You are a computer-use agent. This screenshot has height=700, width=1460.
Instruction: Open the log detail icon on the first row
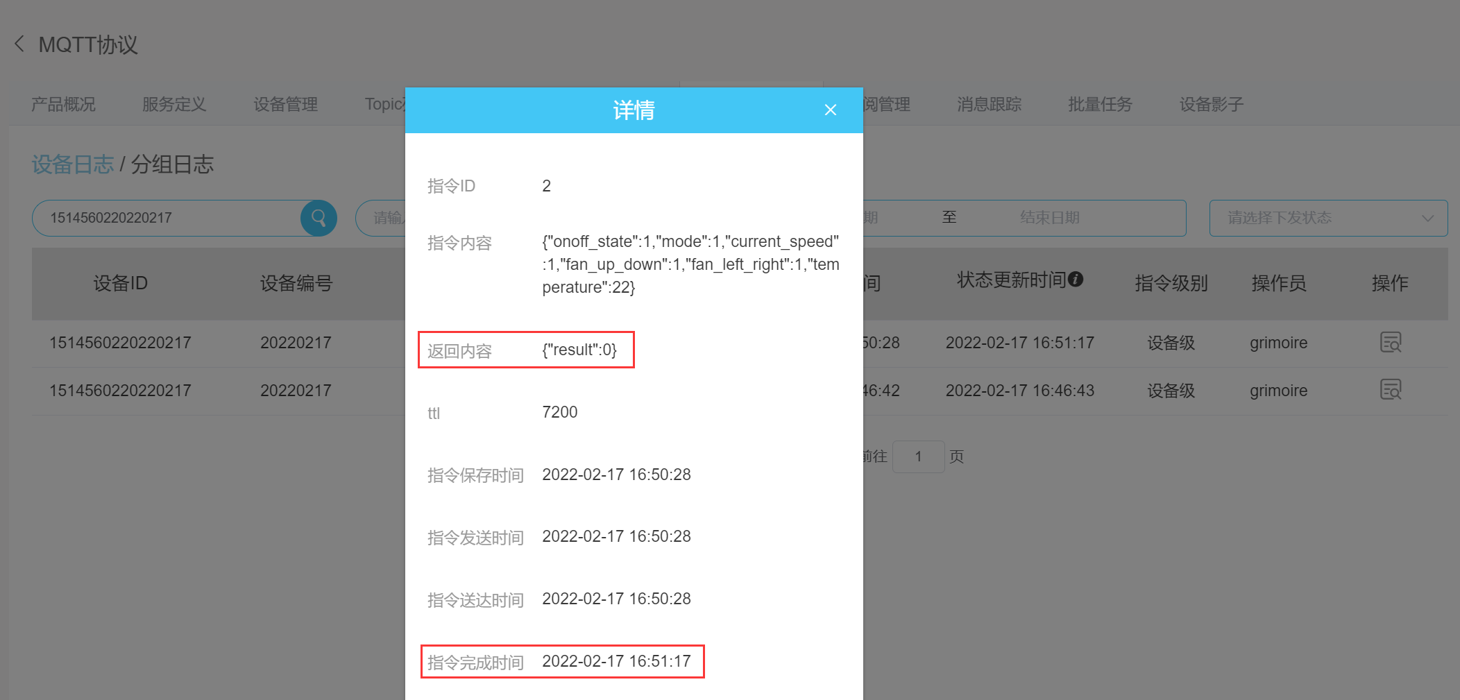click(x=1390, y=342)
